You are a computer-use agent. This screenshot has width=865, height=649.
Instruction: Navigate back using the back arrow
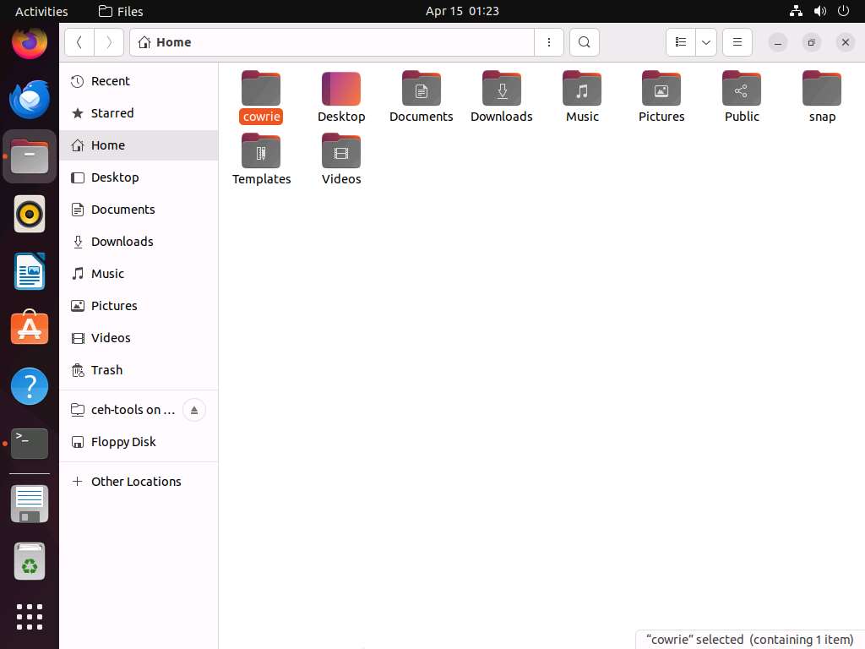point(79,42)
